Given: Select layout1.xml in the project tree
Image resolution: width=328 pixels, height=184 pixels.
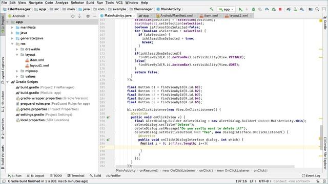Looking at the screenshot, I should [37, 65].
